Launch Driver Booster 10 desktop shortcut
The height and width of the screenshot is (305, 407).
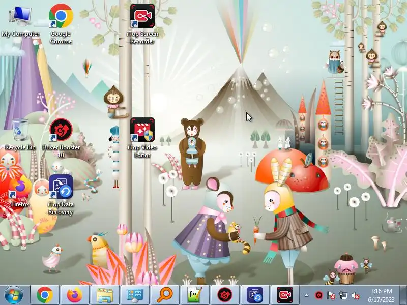coord(61,137)
